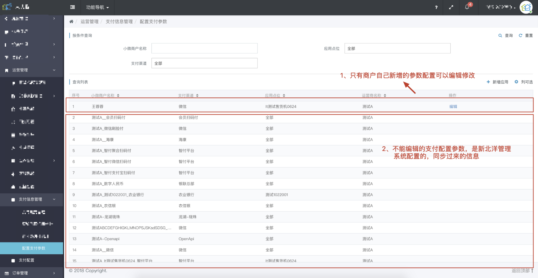
Task: Click 海康 payment channel cell
Action: pyautogui.click(x=183, y=140)
